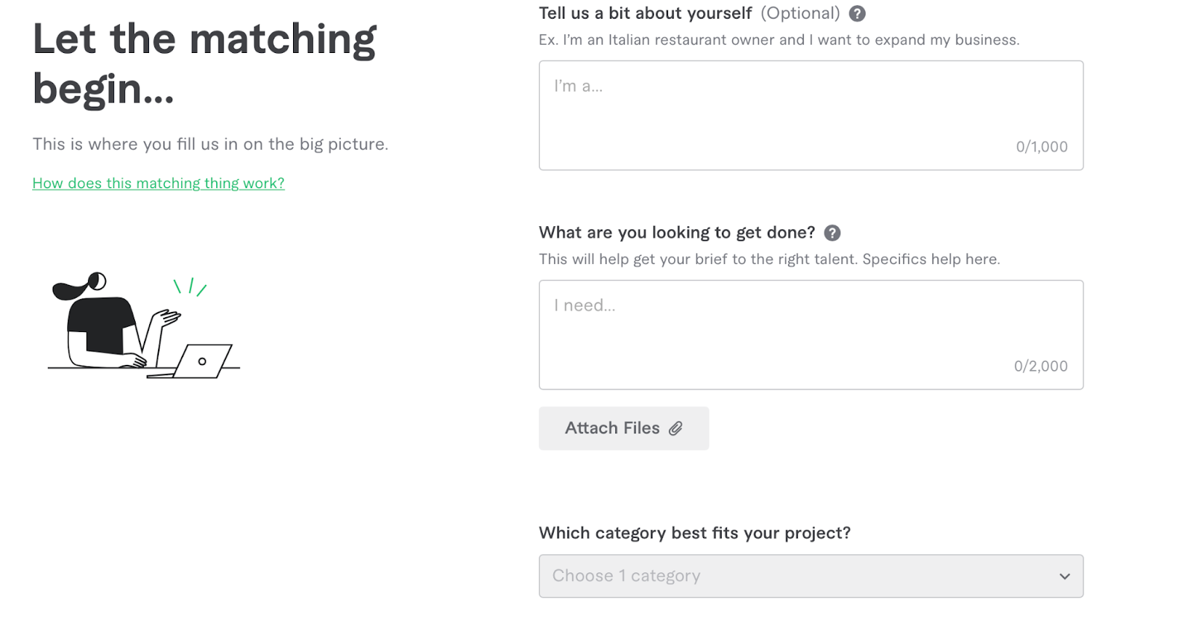Click help icon beside "Tell us a bit about yourself"
The image size is (1193, 626).
tap(857, 13)
